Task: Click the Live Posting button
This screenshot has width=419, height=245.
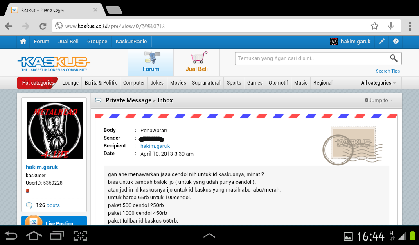Action: pyautogui.click(x=54, y=221)
